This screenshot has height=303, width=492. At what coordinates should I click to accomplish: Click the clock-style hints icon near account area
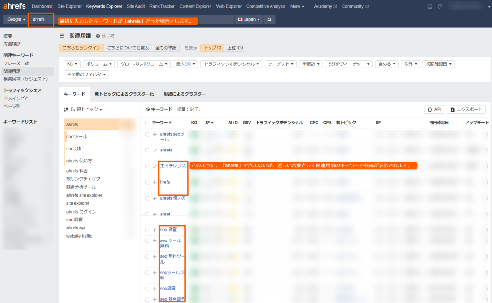(x=439, y=6)
